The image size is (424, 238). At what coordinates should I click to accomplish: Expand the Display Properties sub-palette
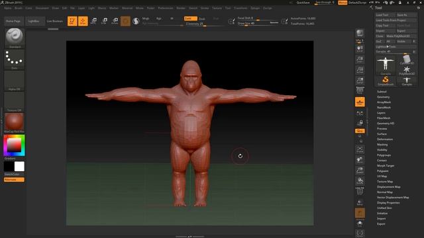(x=388, y=203)
